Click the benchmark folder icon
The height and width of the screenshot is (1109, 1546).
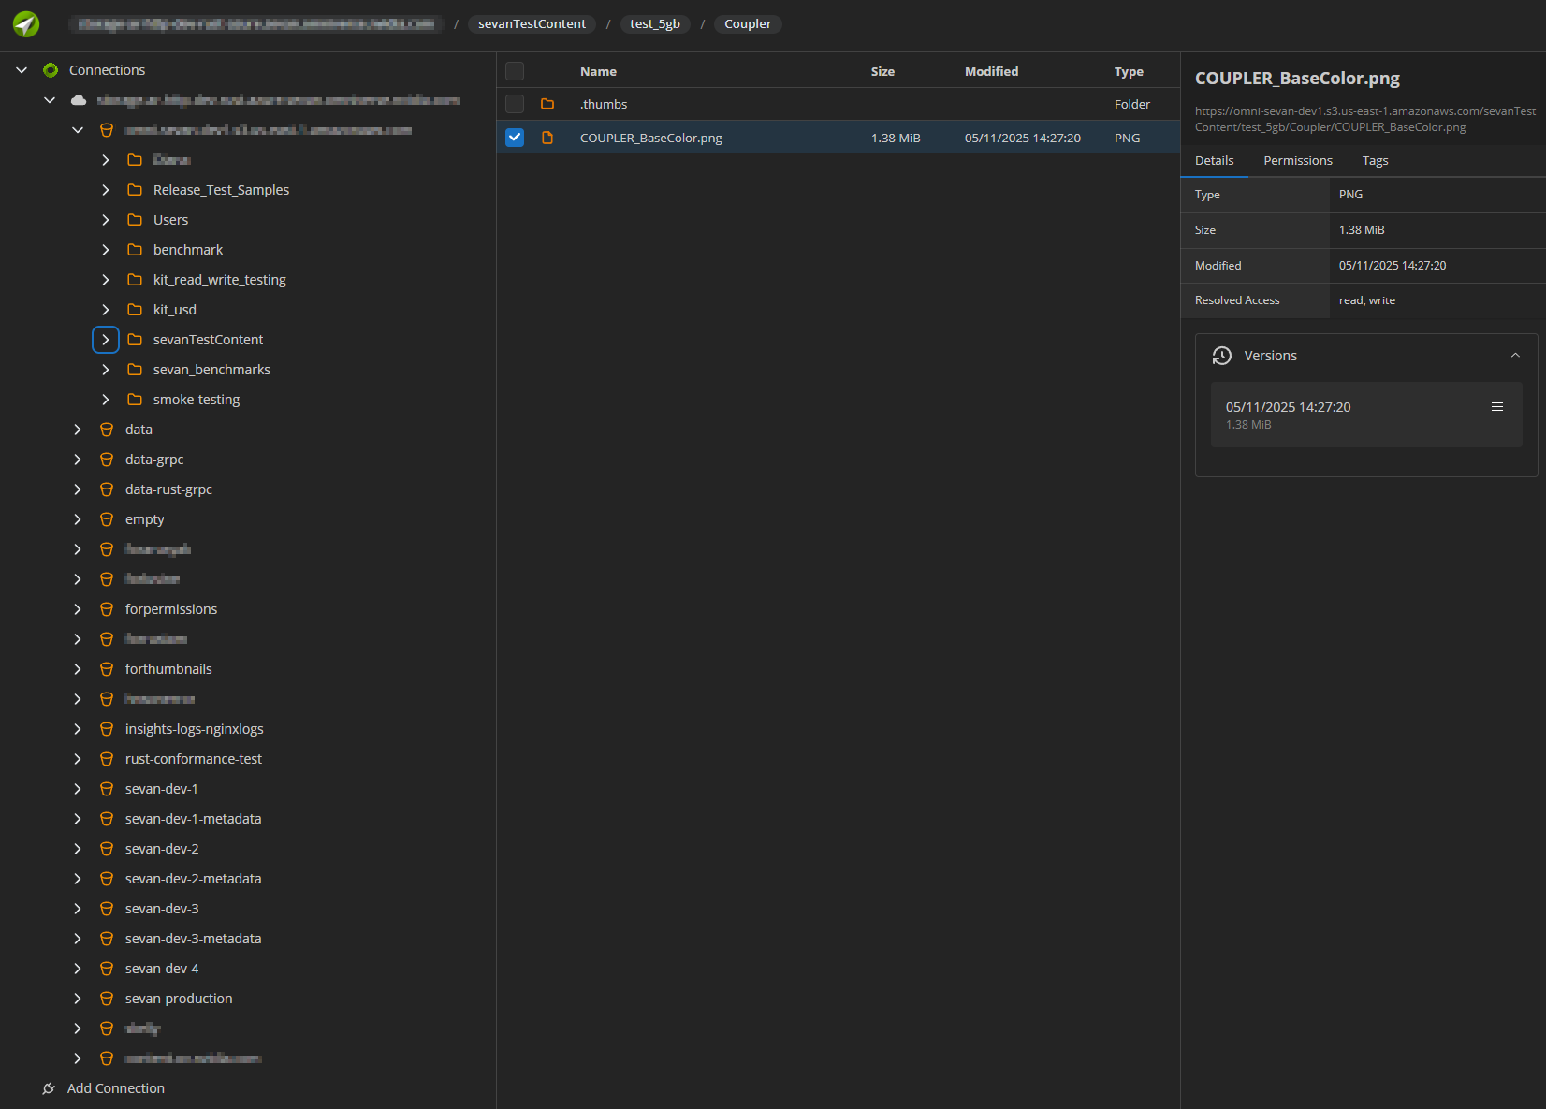pyautogui.click(x=135, y=250)
